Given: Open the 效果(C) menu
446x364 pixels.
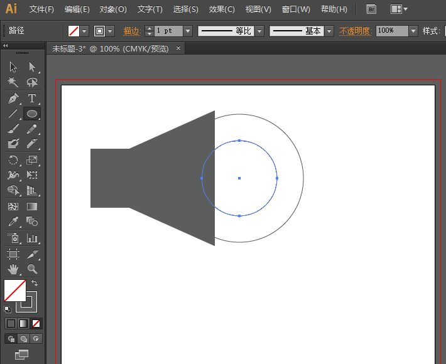Looking at the screenshot, I should (x=222, y=9).
